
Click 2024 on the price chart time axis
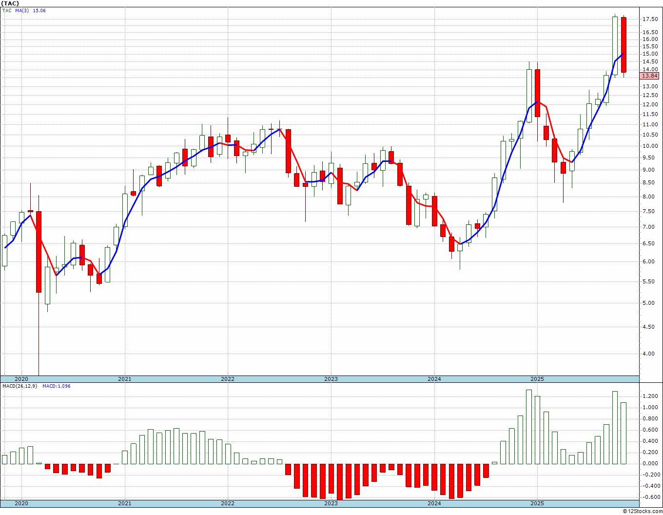tap(434, 379)
